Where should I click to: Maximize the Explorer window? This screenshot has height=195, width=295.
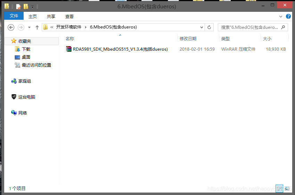[x=272, y=5]
